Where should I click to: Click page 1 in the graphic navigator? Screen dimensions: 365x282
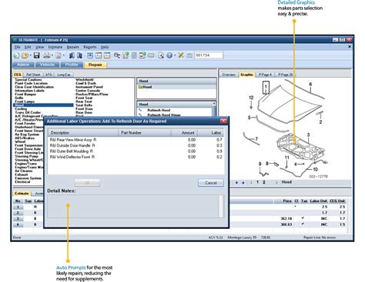pyautogui.click(x=257, y=182)
